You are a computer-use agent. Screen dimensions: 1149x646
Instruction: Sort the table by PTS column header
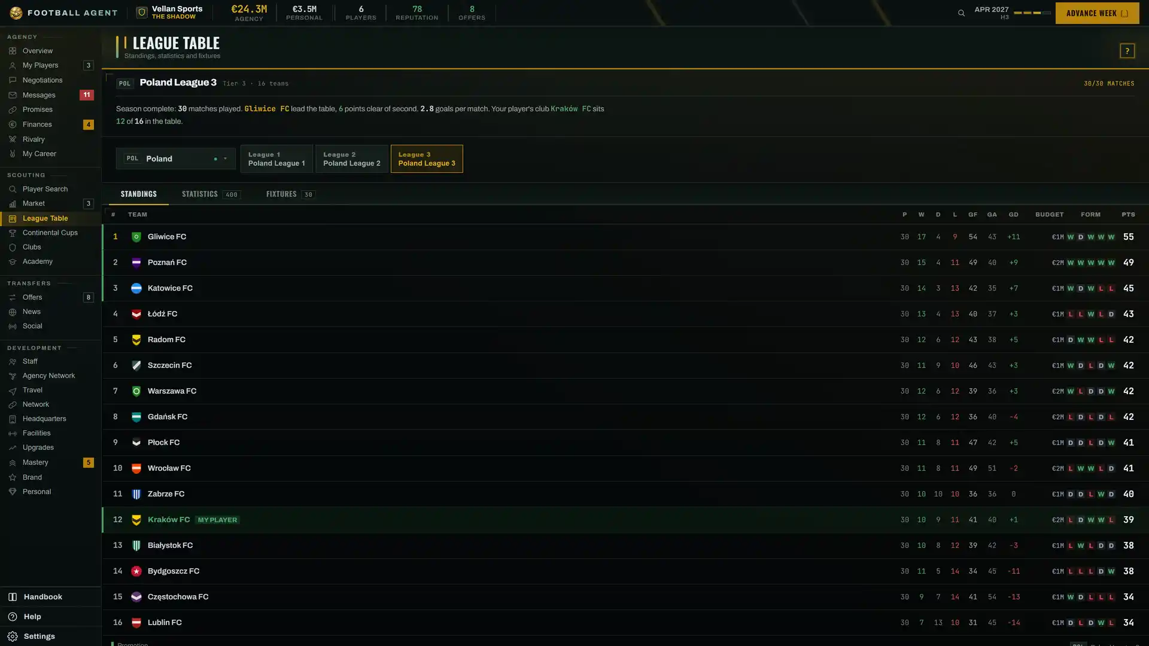[x=1128, y=215]
